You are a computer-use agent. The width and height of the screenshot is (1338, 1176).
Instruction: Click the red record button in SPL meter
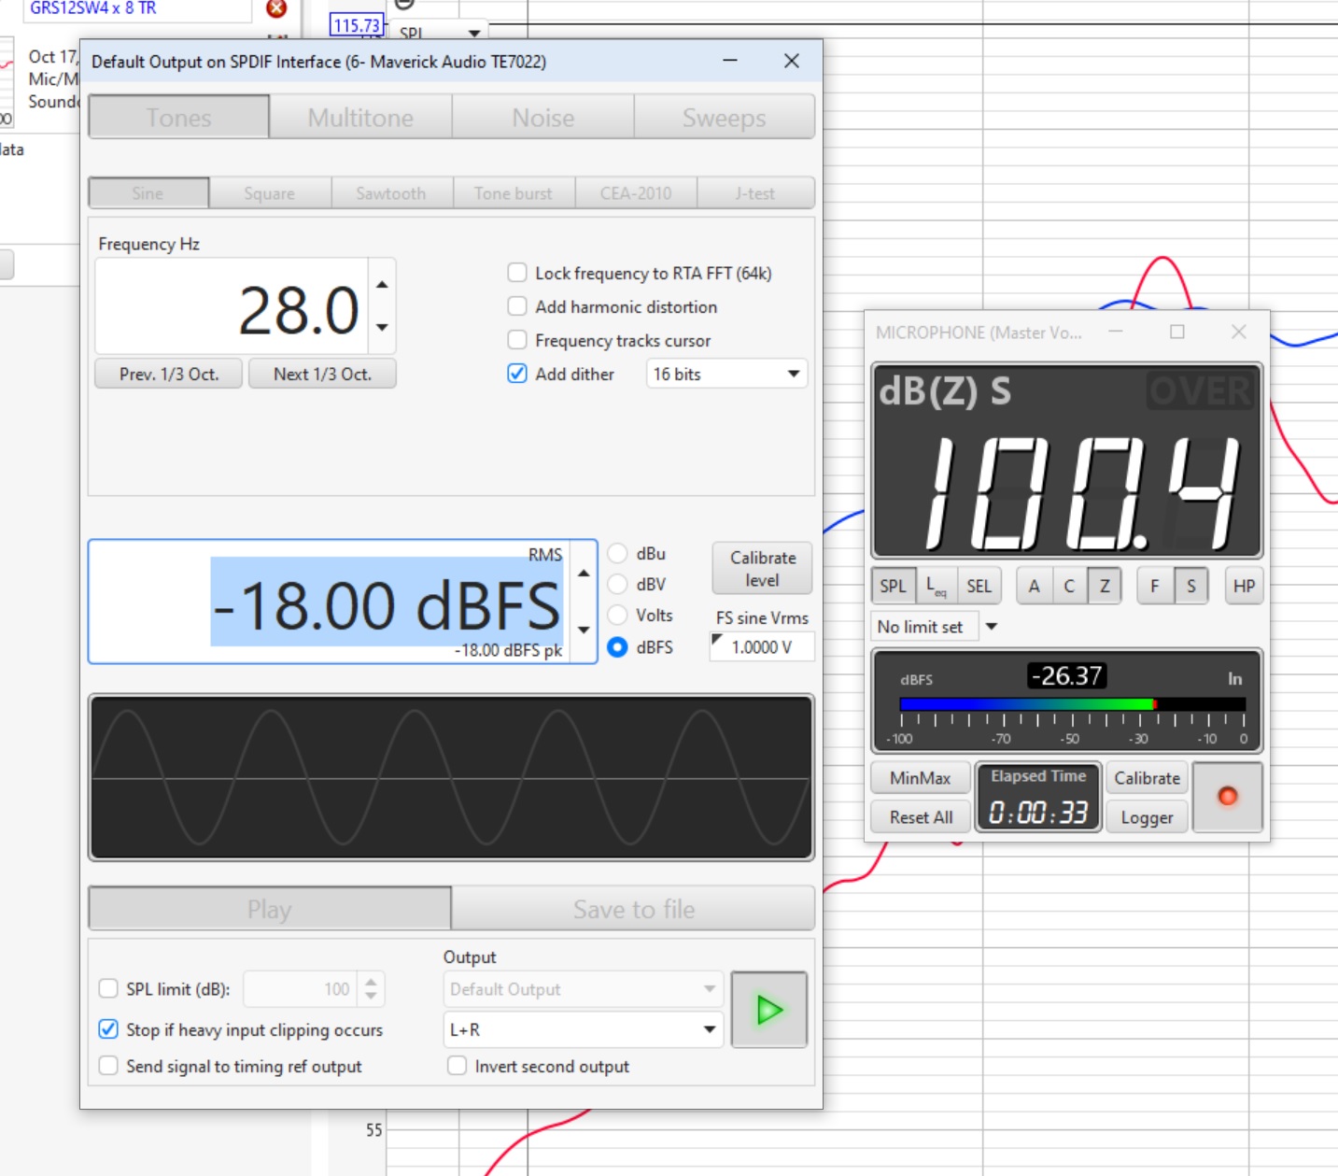[1227, 796]
